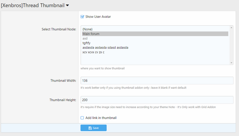The width and height of the screenshot is (239, 136).
Task: Click the floppy disk icon in Save
Action: coord(90,128)
